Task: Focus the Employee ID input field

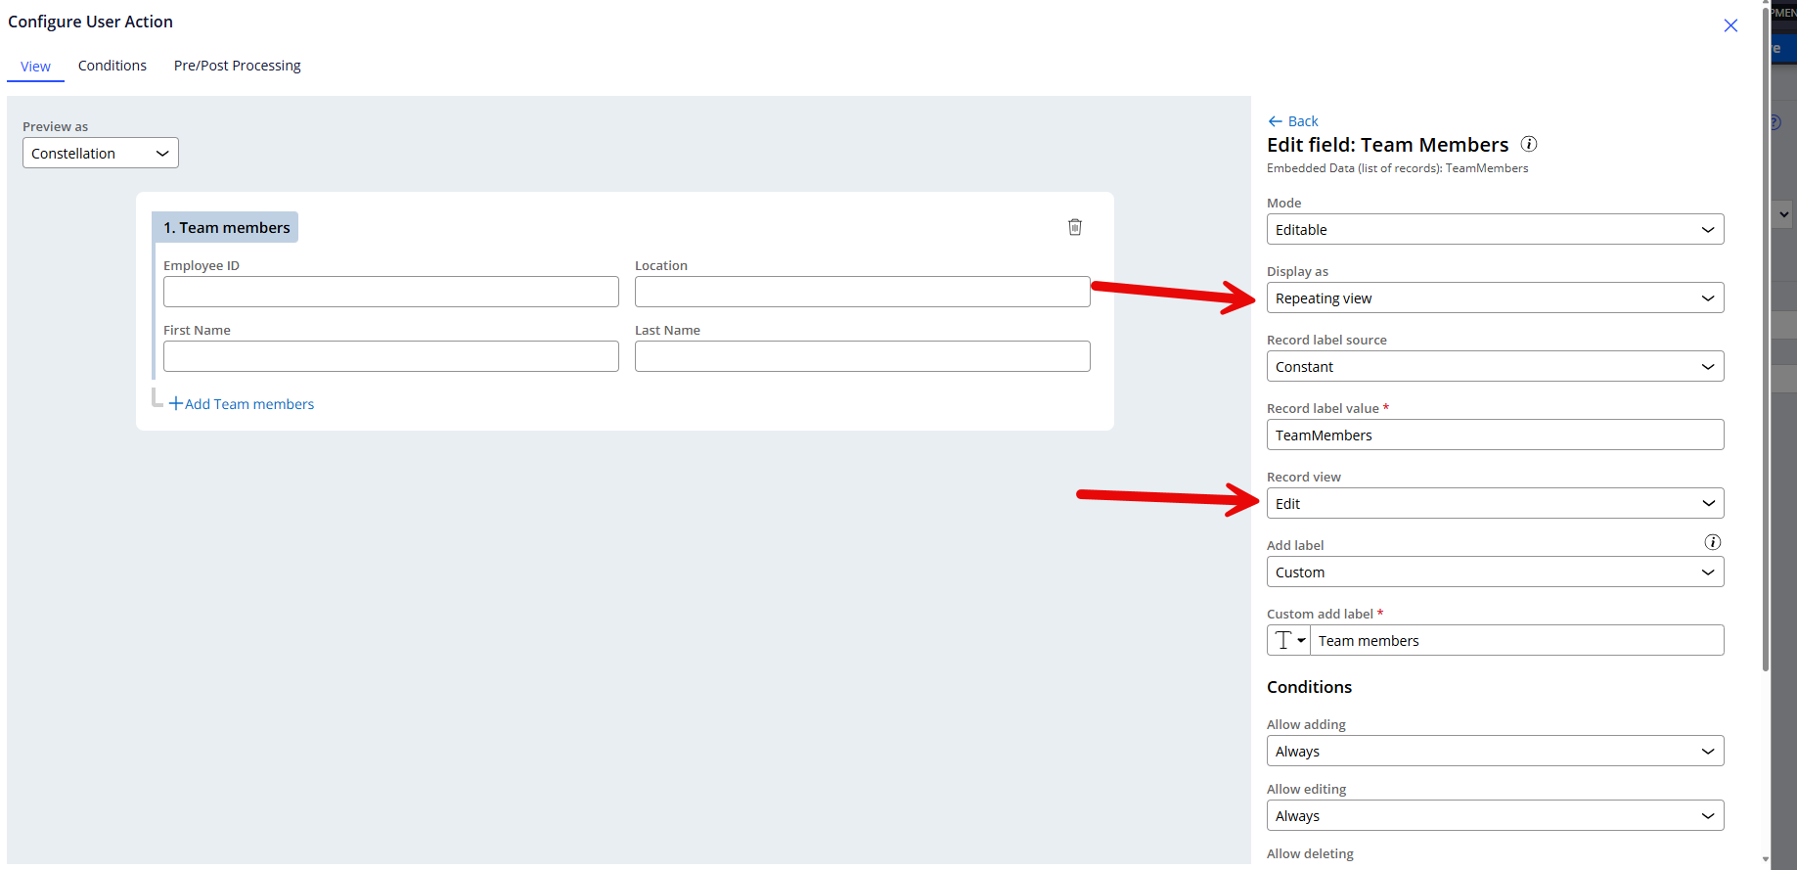Action: point(391,292)
